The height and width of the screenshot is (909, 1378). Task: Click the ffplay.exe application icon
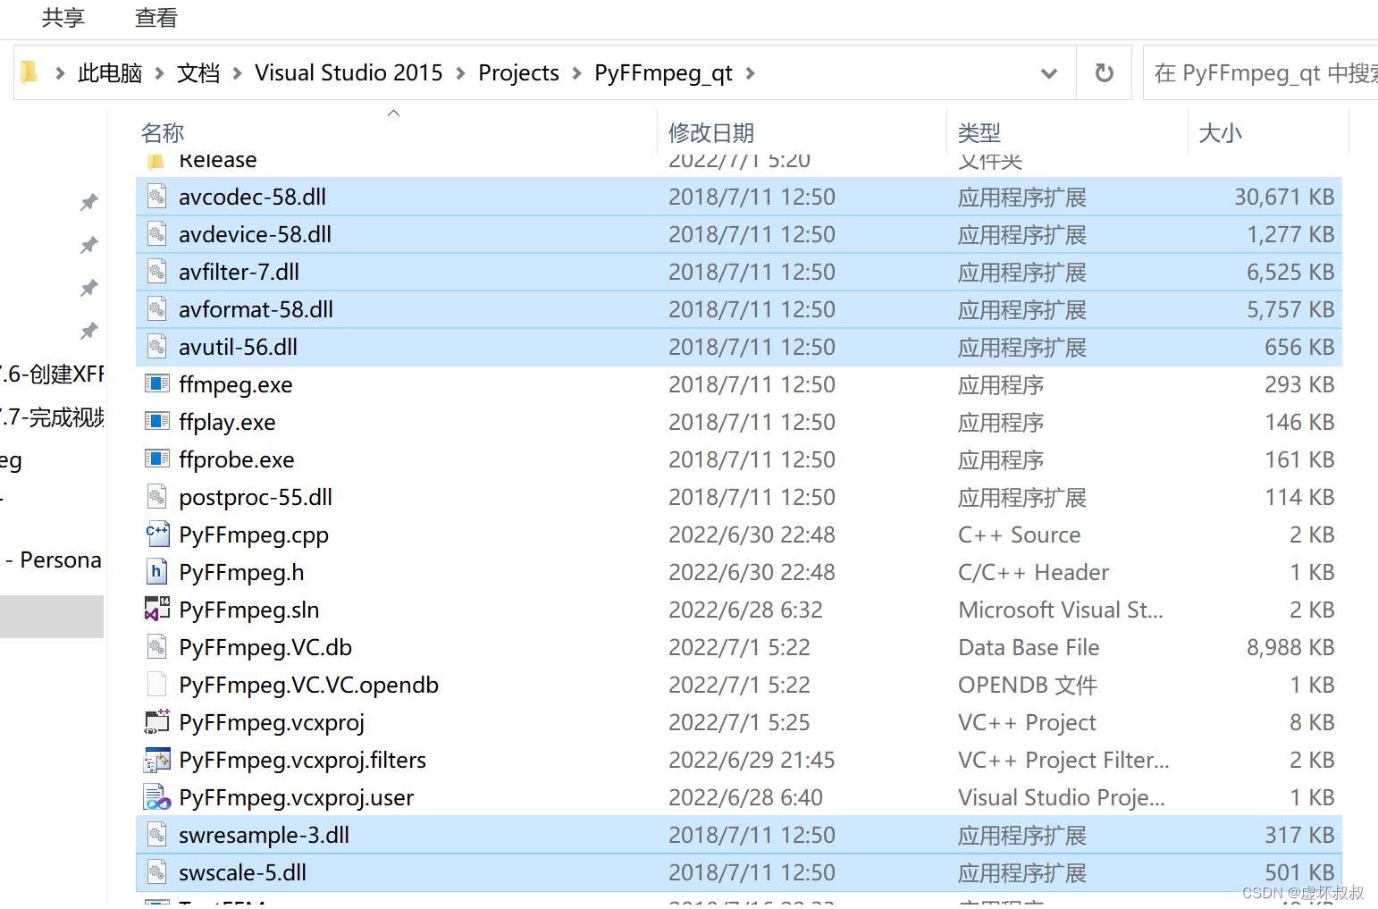(x=157, y=422)
